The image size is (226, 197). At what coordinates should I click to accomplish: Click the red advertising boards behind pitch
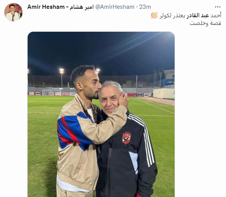click(52, 94)
